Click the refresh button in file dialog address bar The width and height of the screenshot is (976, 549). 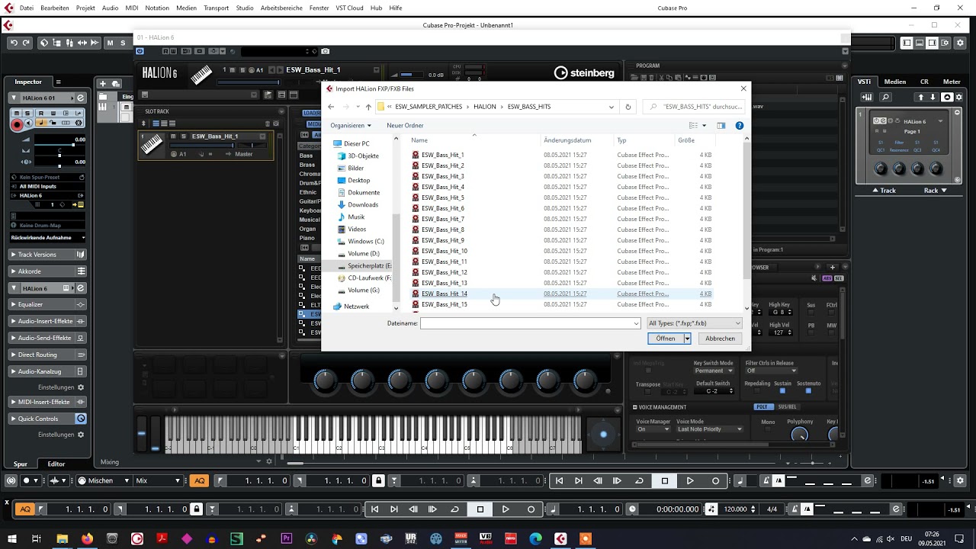tap(628, 107)
